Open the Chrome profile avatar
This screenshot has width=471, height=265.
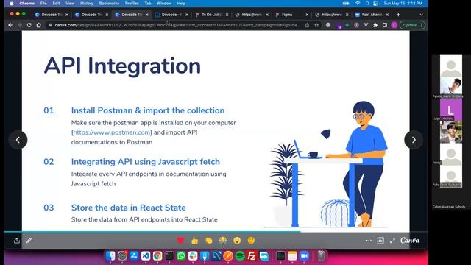394,25
